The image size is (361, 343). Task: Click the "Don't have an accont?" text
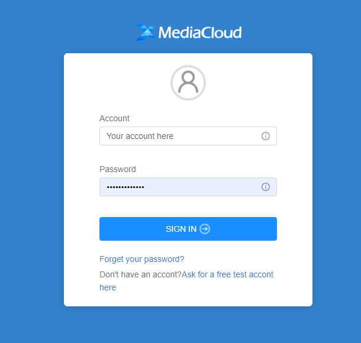point(140,274)
